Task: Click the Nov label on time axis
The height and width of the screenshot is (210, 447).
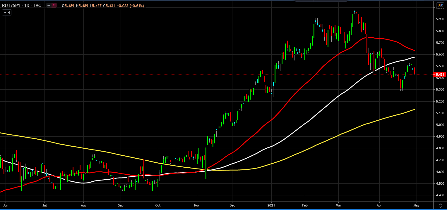Action: click(197, 205)
